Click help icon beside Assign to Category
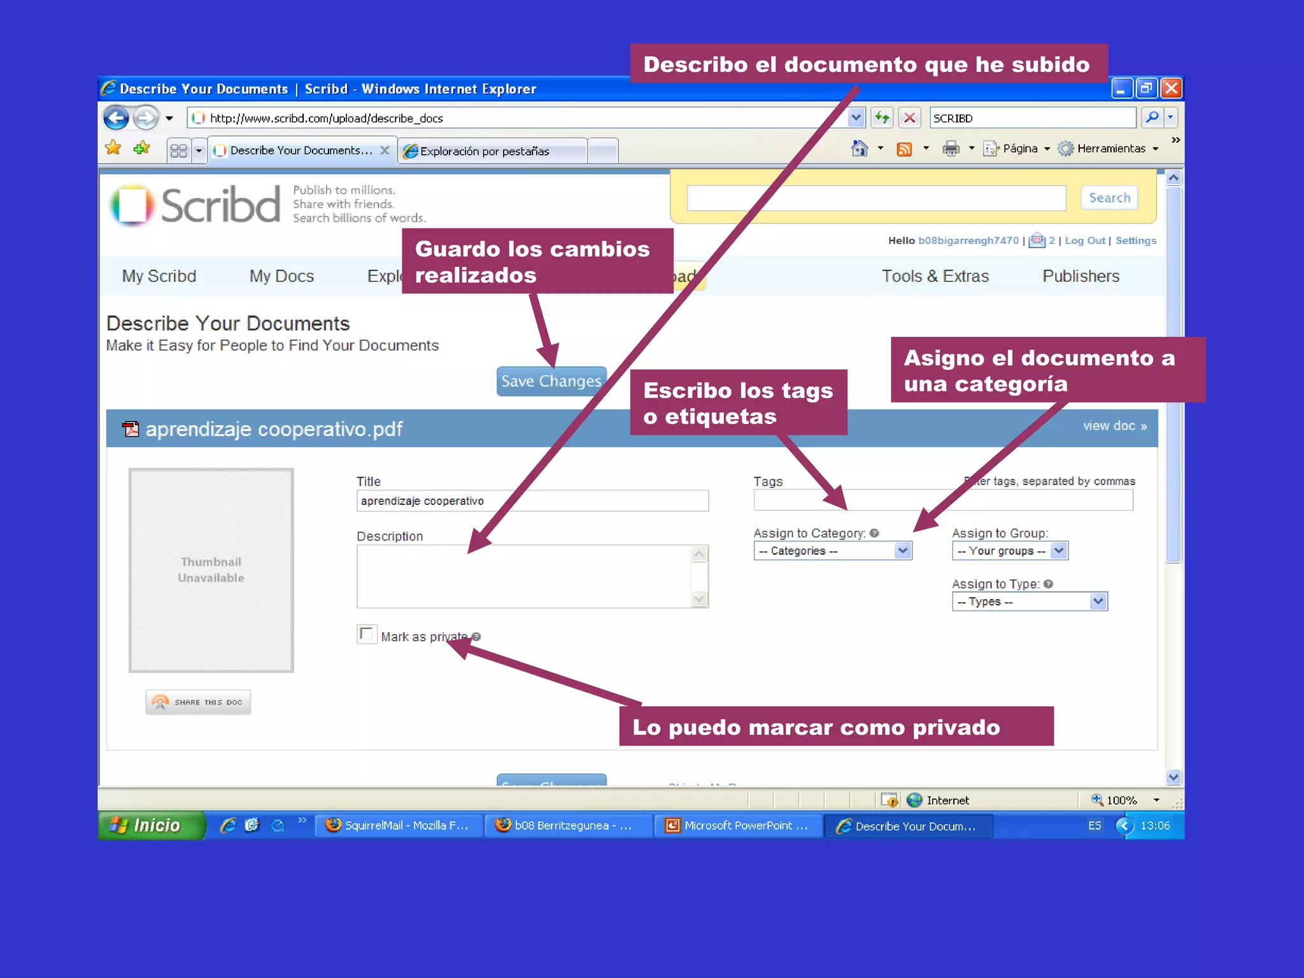The height and width of the screenshot is (978, 1304). 874,533
